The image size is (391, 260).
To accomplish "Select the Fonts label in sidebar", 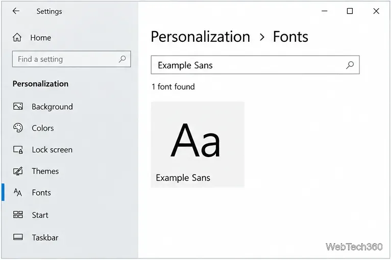I will 41,193.
